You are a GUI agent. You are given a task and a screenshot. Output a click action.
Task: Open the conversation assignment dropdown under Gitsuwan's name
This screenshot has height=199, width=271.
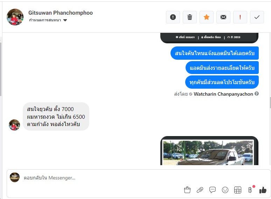[48, 20]
